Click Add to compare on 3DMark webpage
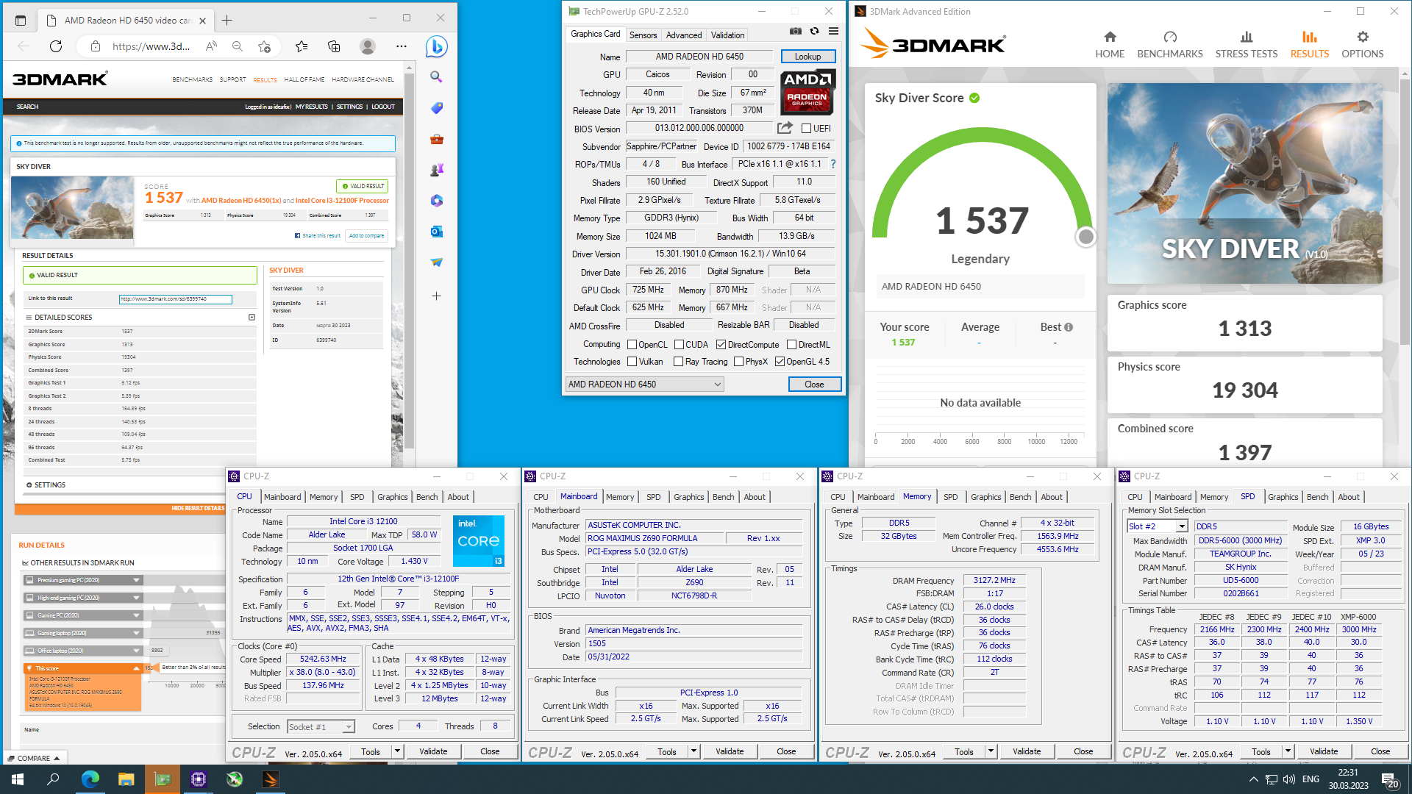The width and height of the screenshot is (1412, 794). (x=366, y=236)
